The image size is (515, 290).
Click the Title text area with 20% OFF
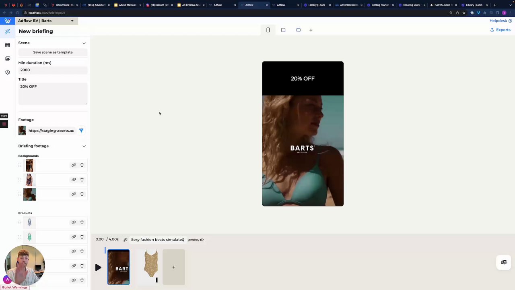(53, 93)
